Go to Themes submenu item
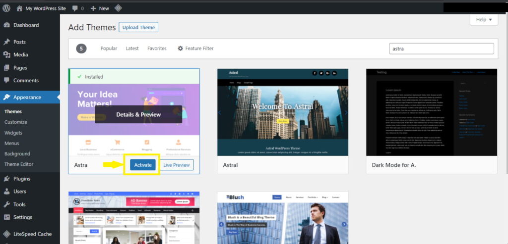 pos(13,111)
